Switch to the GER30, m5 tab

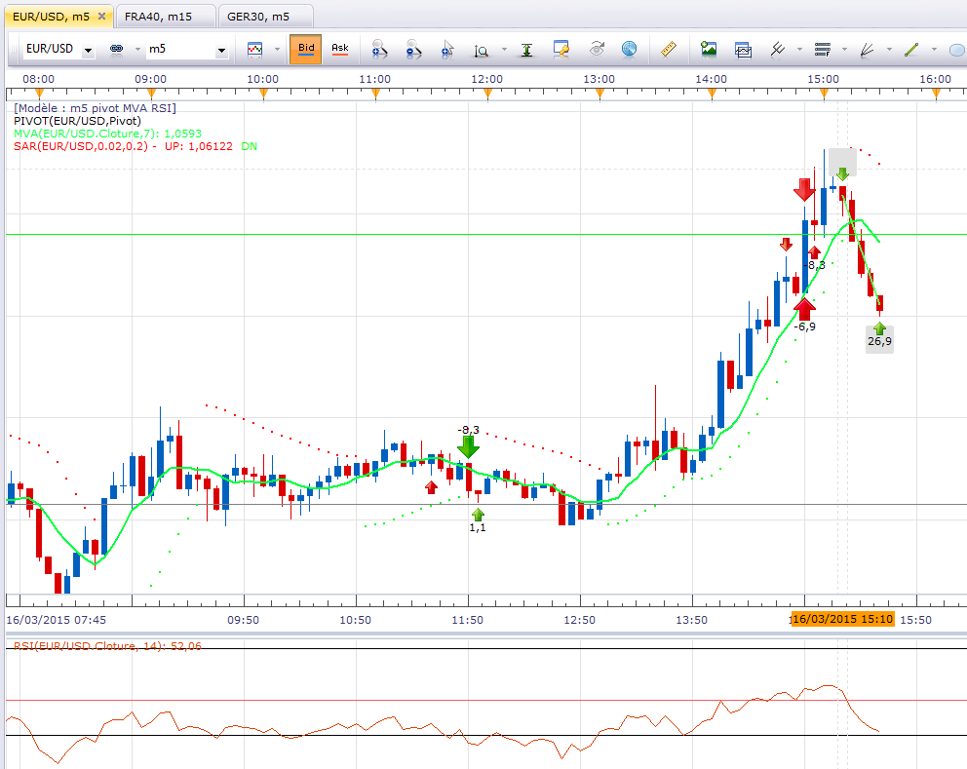point(258,17)
